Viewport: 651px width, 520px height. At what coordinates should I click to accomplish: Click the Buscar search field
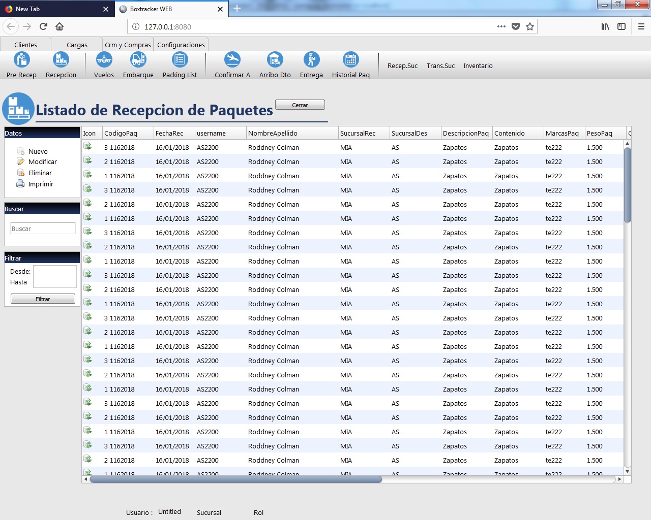[43, 229]
